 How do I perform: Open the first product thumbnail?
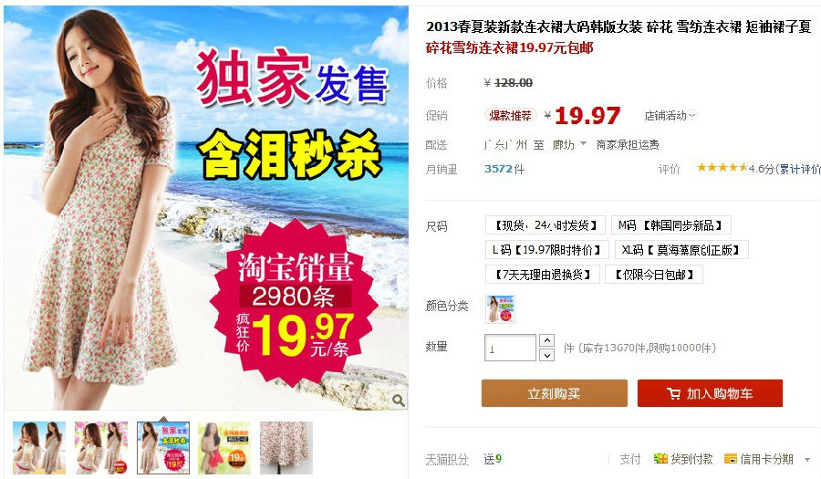[x=39, y=448]
